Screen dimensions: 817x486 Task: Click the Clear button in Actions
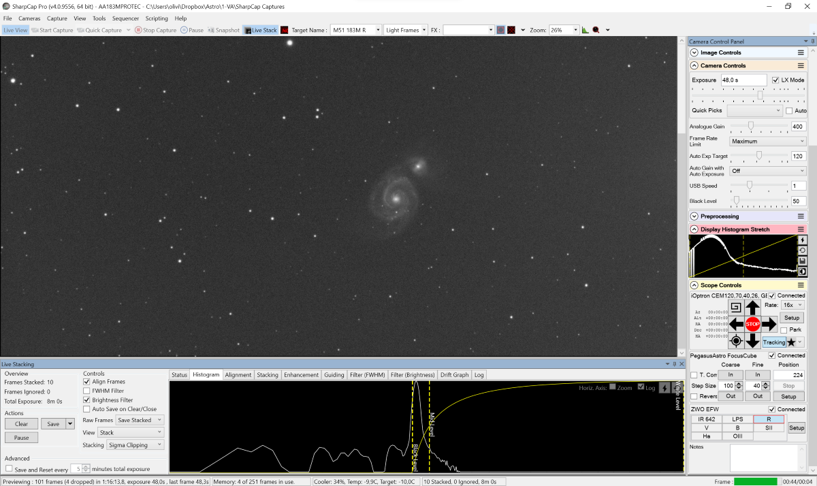coord(21,424)
